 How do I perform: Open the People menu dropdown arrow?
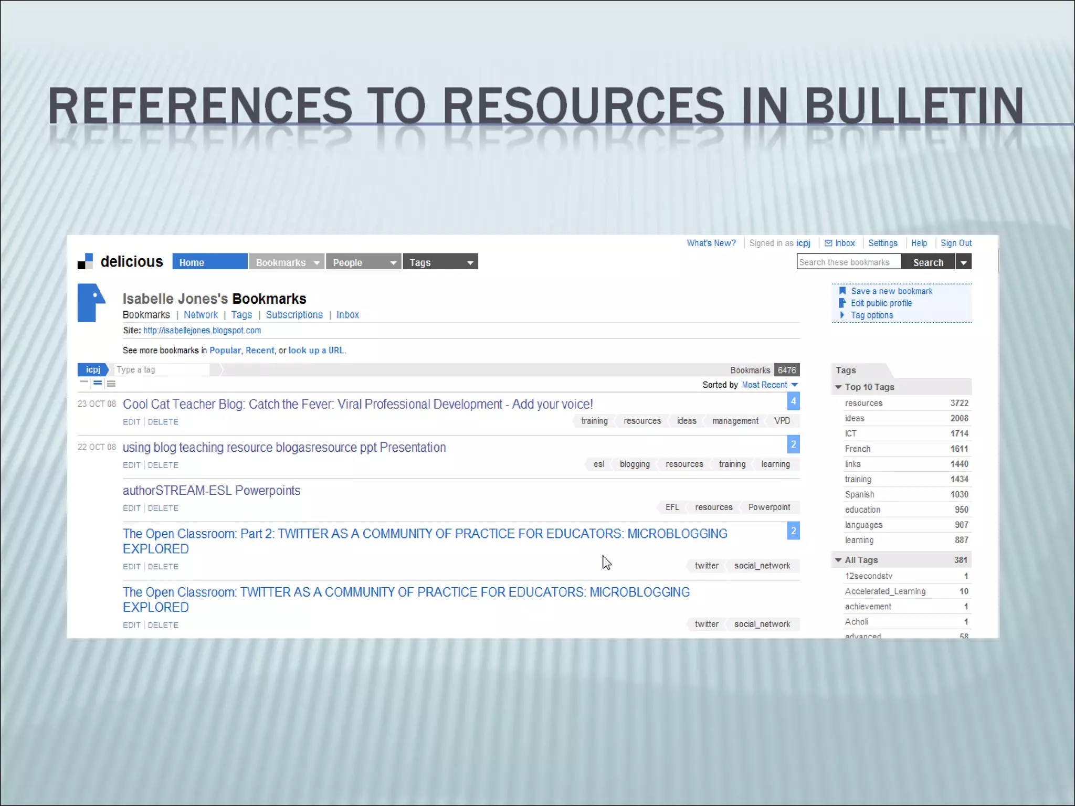(393, 262)
